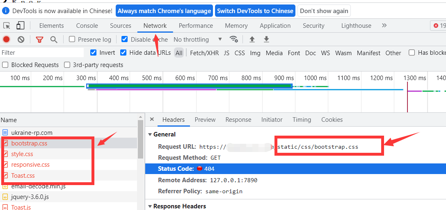446x210 pixels.
Task: Switch to the Console tab
Action: pyautogui.click(x=87, y=26)
